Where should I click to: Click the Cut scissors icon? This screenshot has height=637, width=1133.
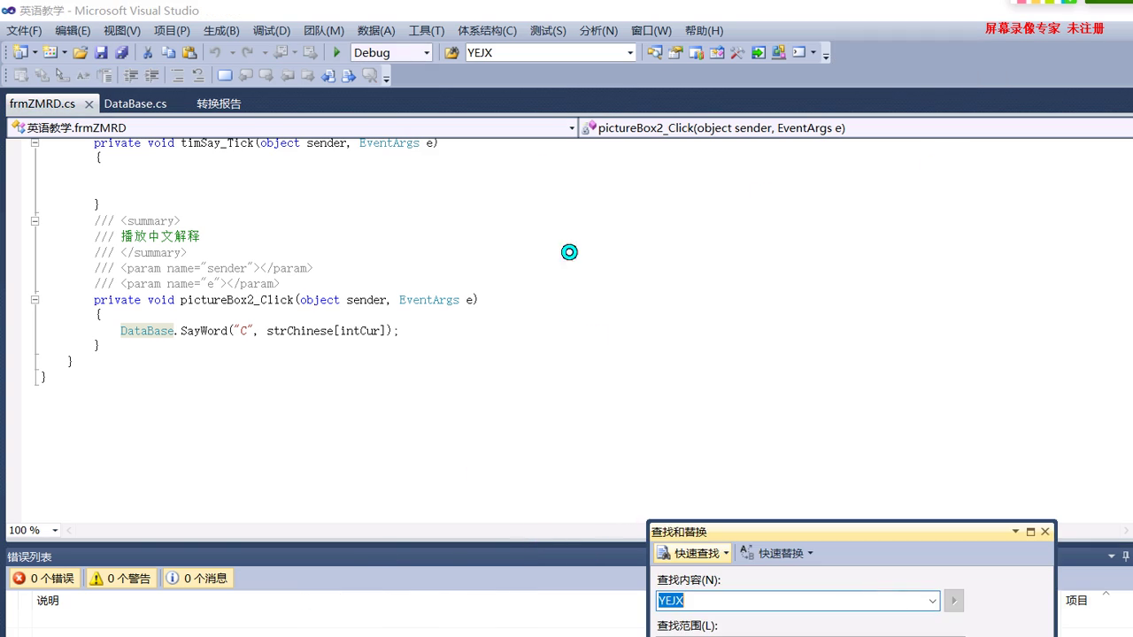click(x=148, y=52)
